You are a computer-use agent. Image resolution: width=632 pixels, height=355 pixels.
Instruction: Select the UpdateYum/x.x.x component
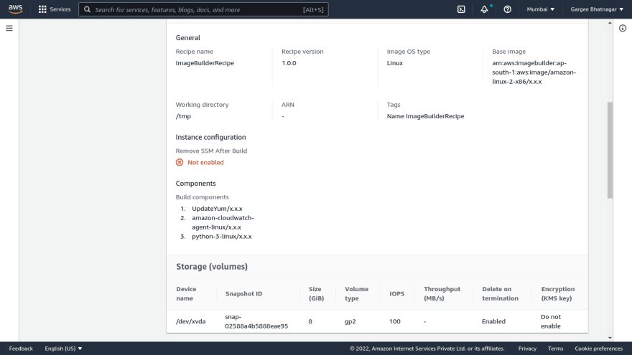(217, 209)
